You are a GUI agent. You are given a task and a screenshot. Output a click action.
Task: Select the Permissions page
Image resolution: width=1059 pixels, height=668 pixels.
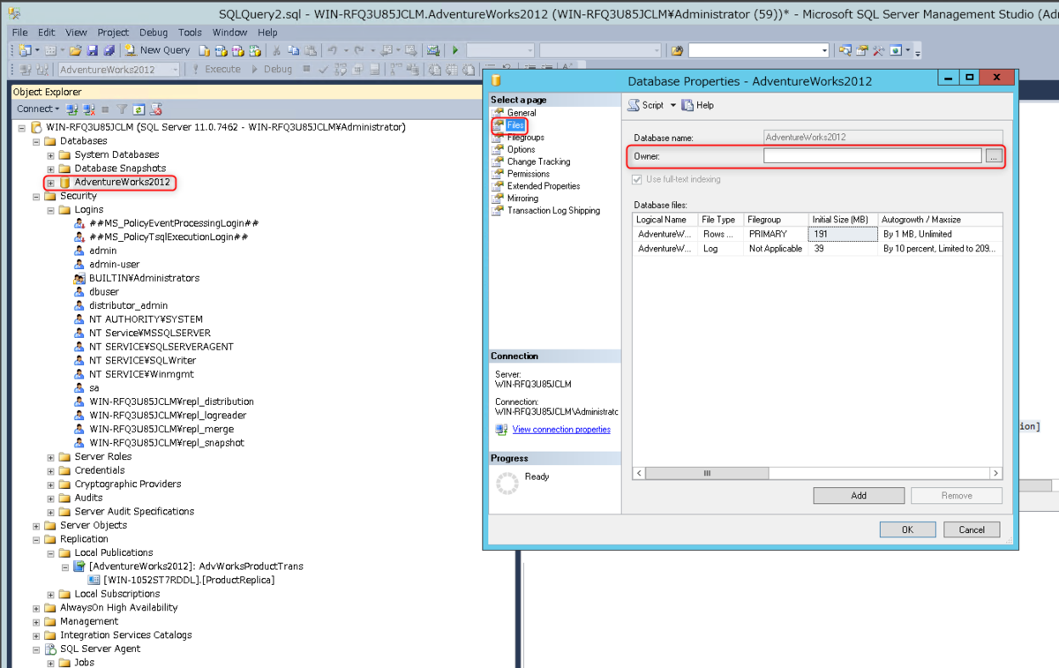pos(528,174)
